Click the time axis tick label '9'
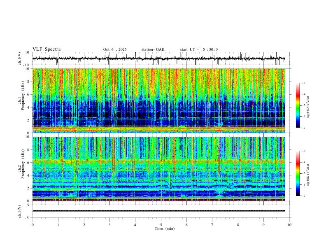This screenshot has height=252, width=326. 263,225
